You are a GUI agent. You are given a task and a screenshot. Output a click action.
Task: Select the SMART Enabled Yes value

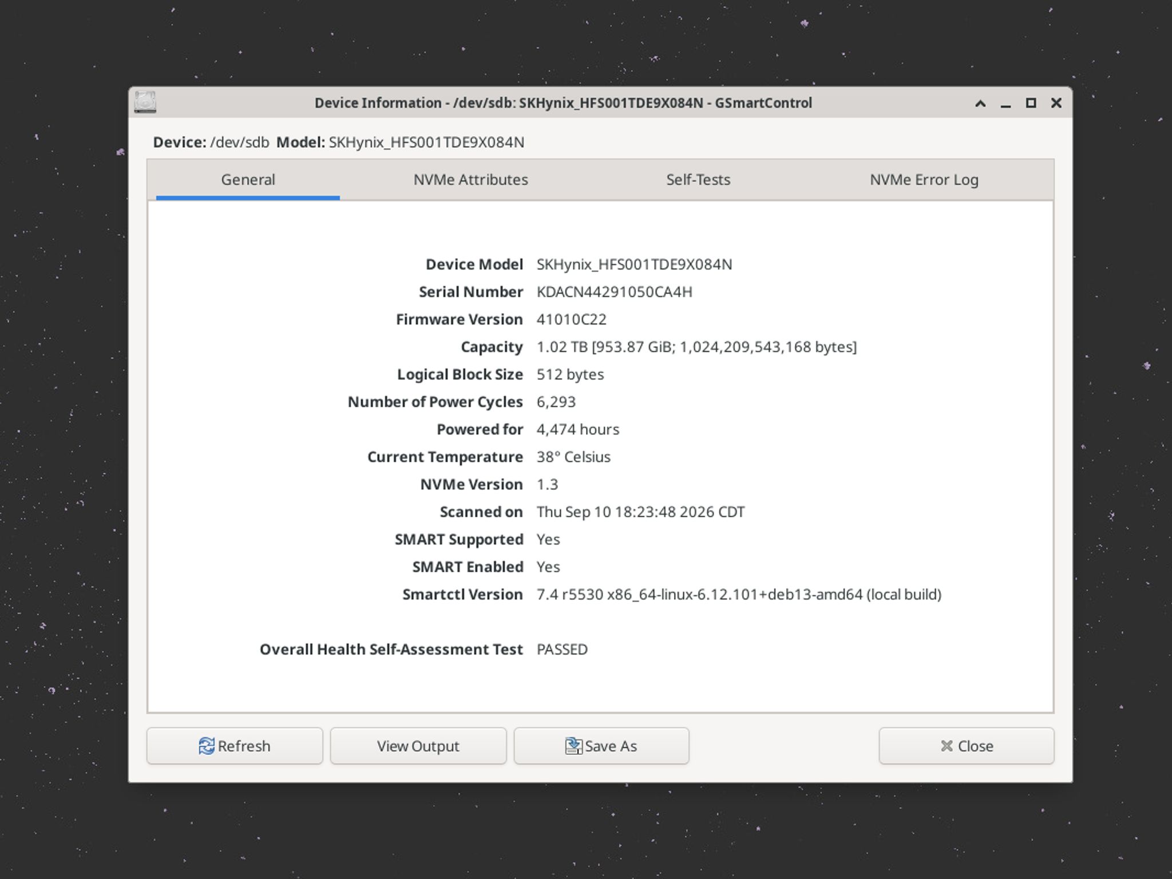548,567
